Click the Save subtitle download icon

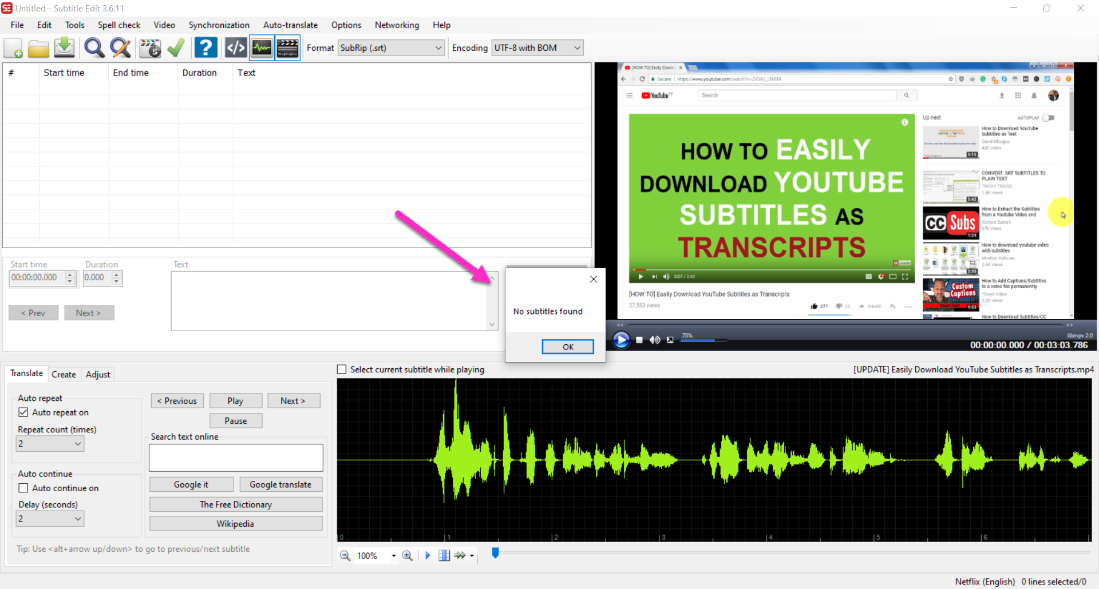[64, 48]
